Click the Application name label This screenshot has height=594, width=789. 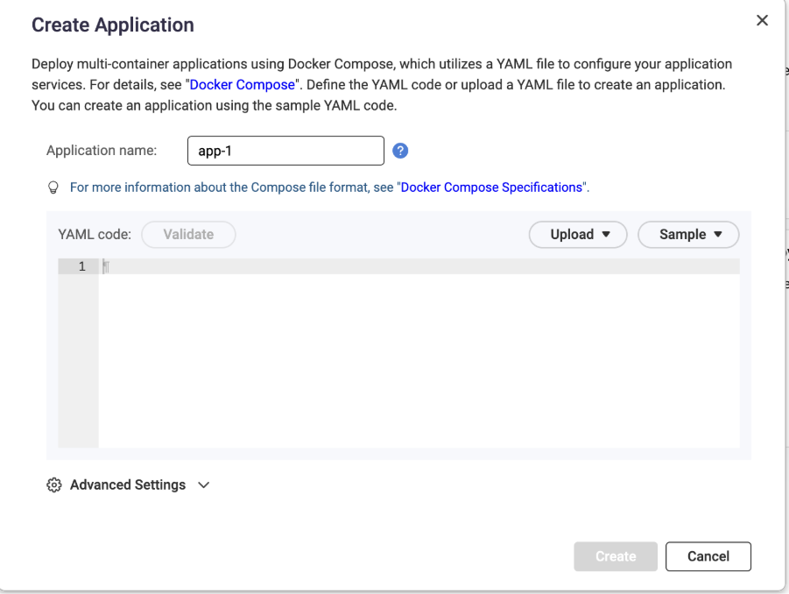pyautogui.click(x=102, y=151)
